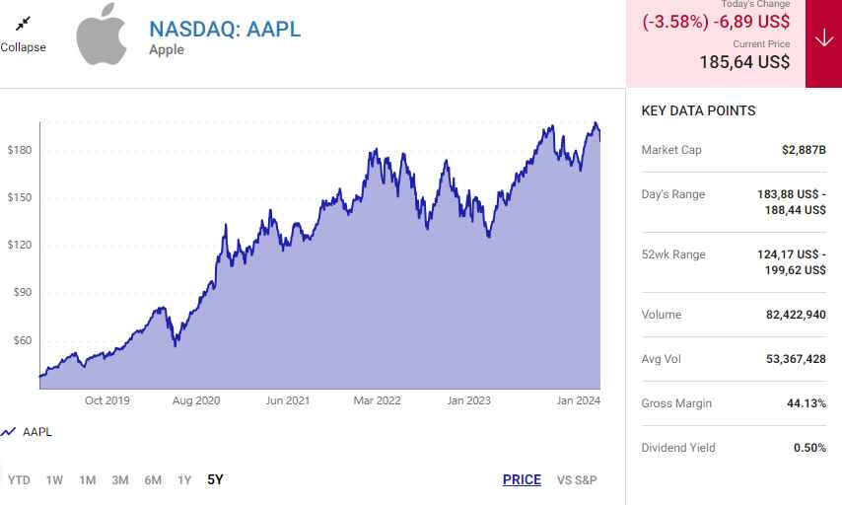Select the 1W time range
The width and height of the screenshot is (842, 505).
coord(54,480)
